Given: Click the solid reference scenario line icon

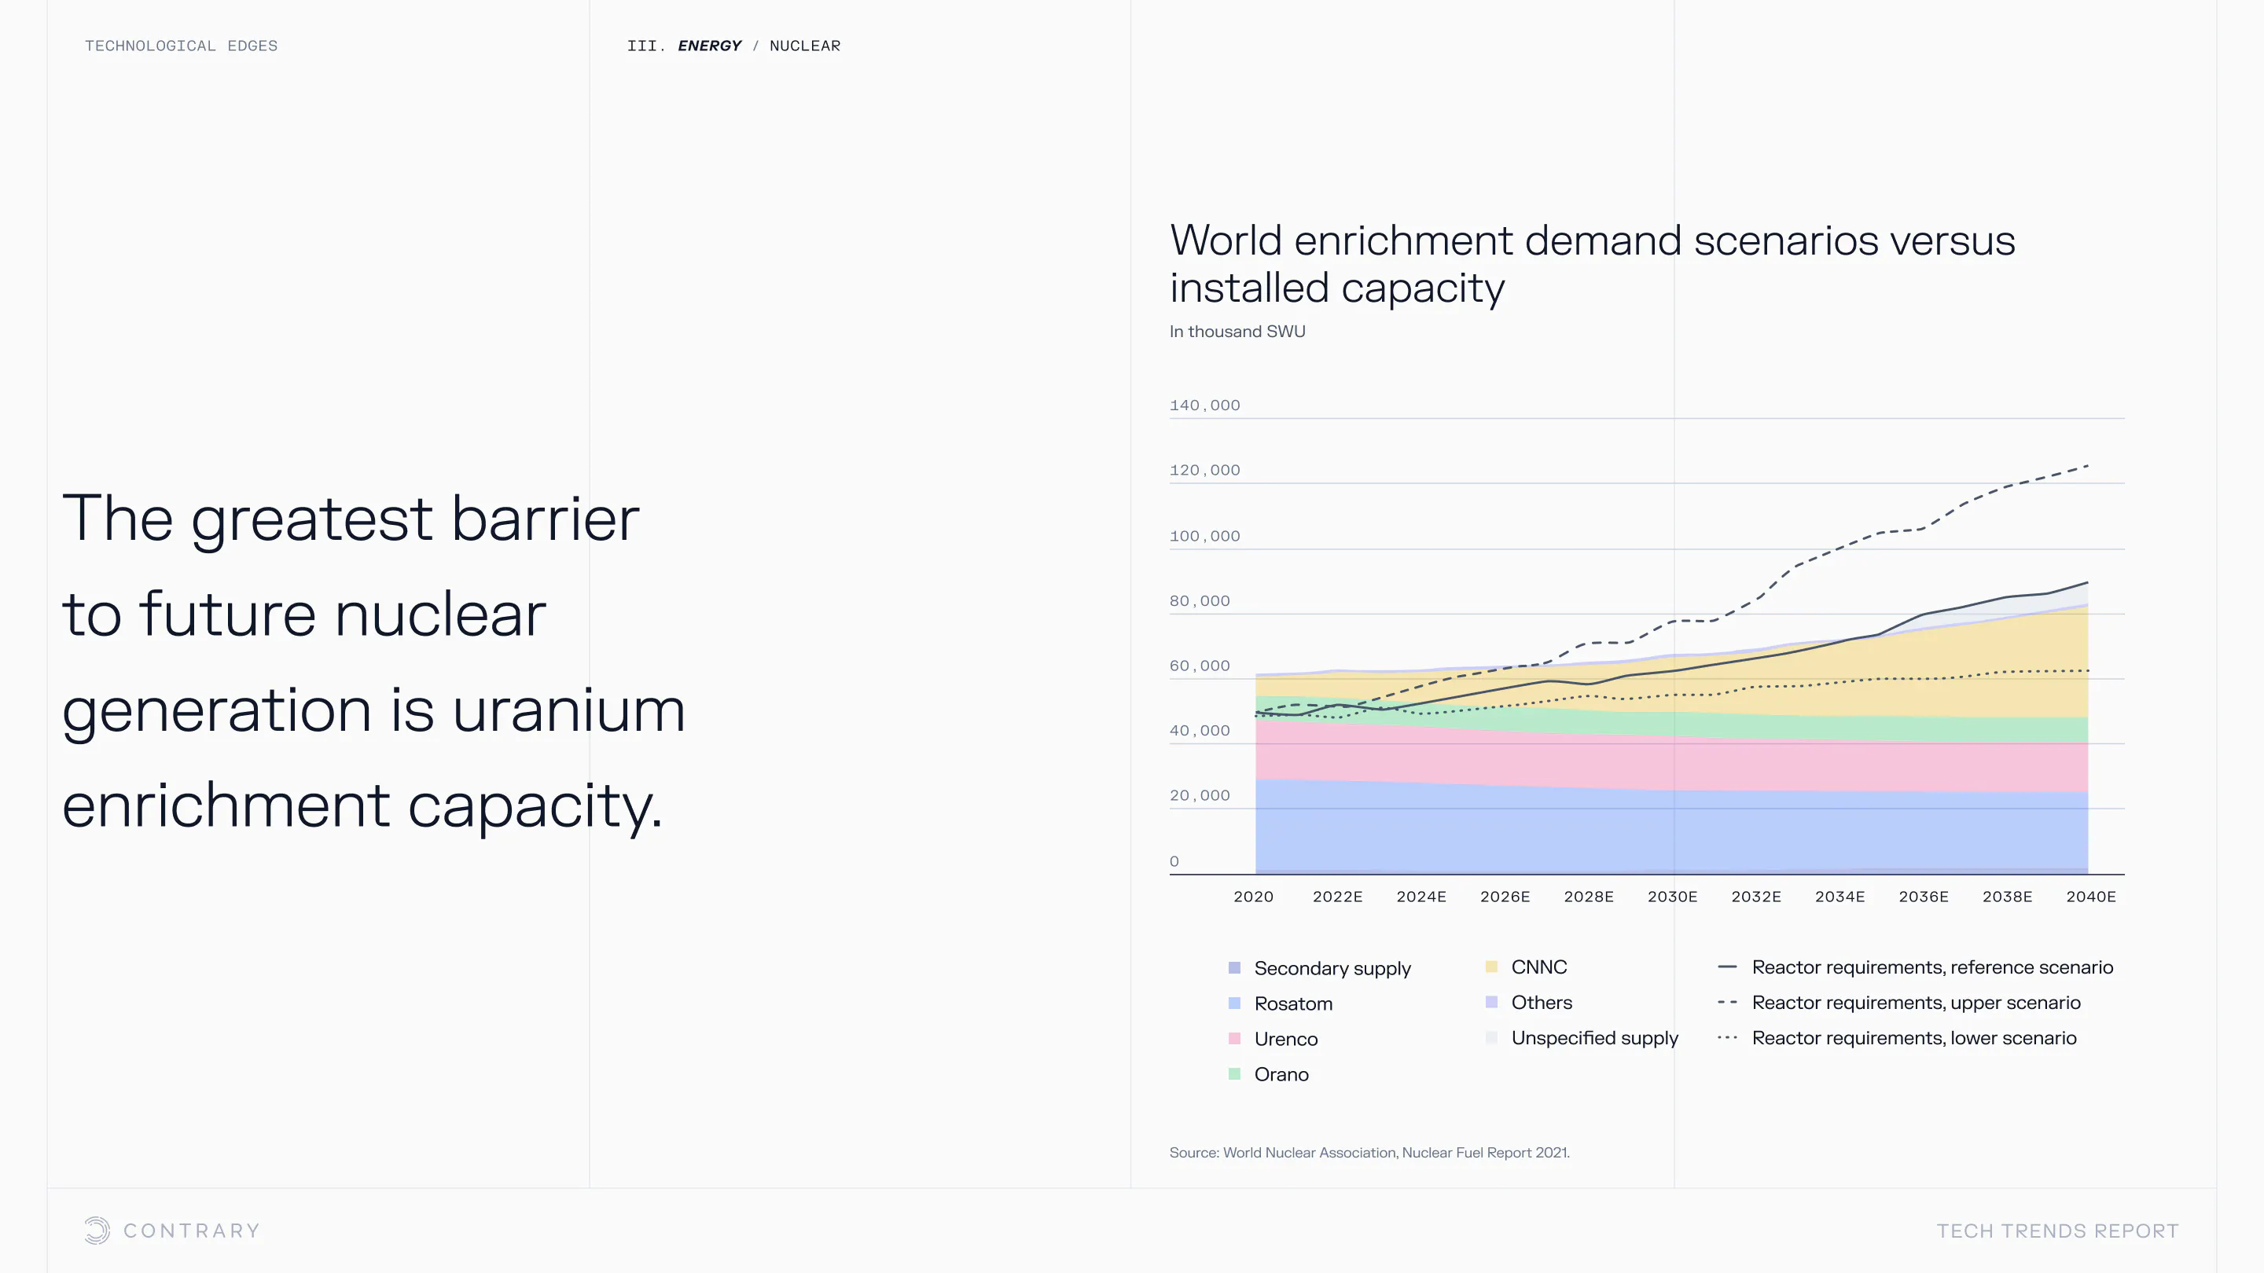Looking at the screenshot, I should coord(1726,967).
